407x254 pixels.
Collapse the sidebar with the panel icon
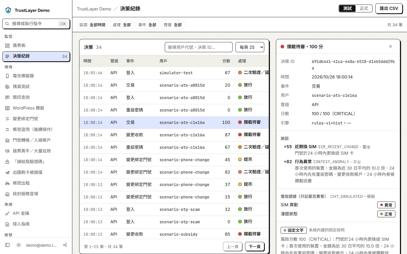8,245
